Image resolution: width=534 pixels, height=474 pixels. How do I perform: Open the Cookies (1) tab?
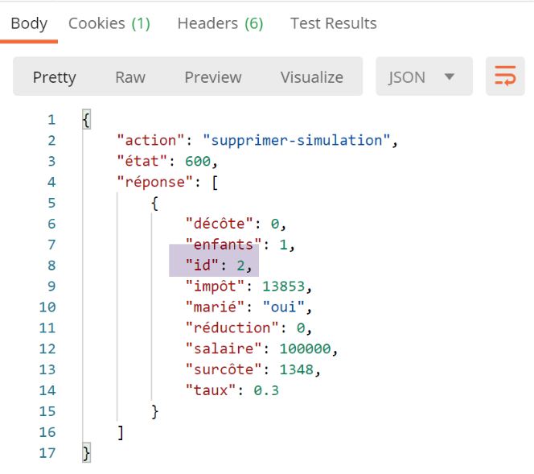click(x=109, y=23)
